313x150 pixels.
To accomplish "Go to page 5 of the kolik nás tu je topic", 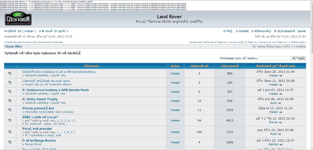I will (x=73, y=121).
